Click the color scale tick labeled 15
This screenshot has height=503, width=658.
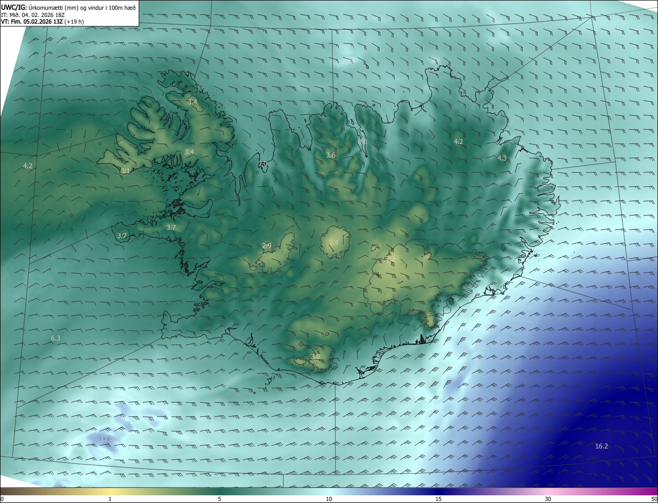click(x=438, y=499)
